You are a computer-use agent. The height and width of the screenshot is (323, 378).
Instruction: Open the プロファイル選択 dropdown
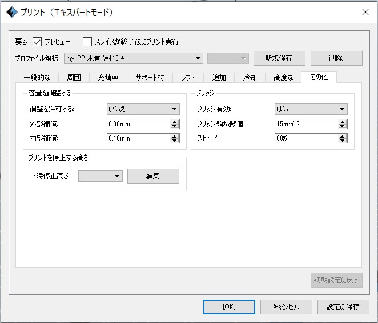pyautogui.click(x=133, y=58)
